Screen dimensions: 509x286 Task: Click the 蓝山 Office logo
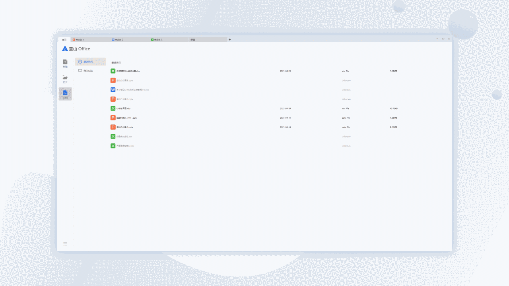[x=76, y=48]
